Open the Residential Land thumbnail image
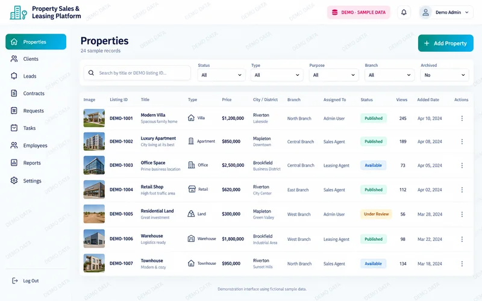 coord(94,214)
